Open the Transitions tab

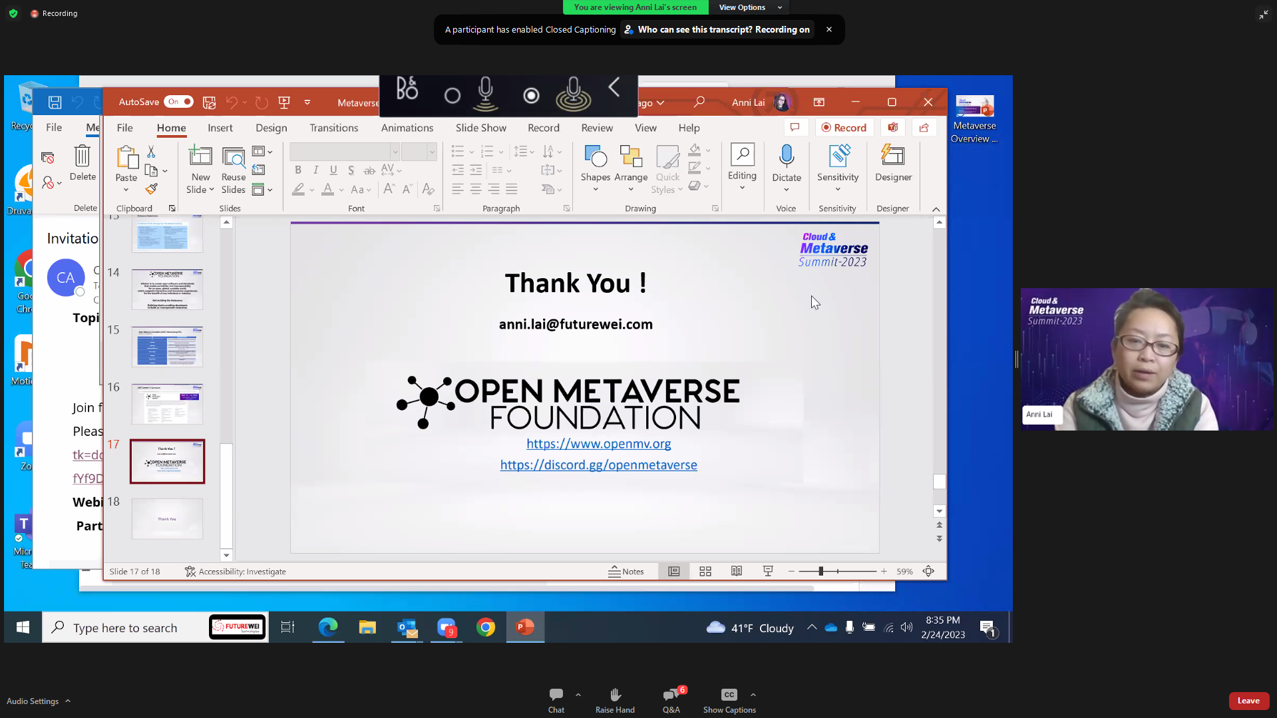point(333,128)
